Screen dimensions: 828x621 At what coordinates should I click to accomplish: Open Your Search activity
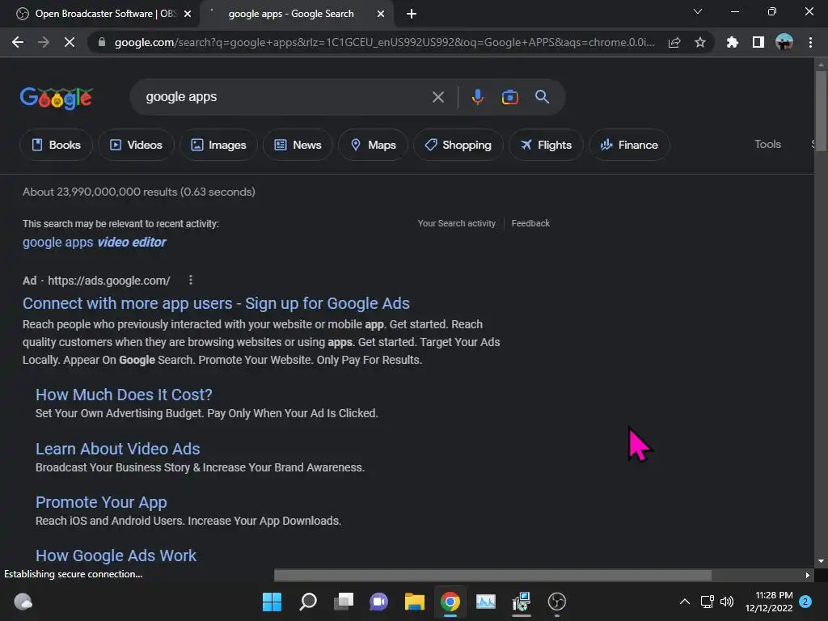[457, 223]
